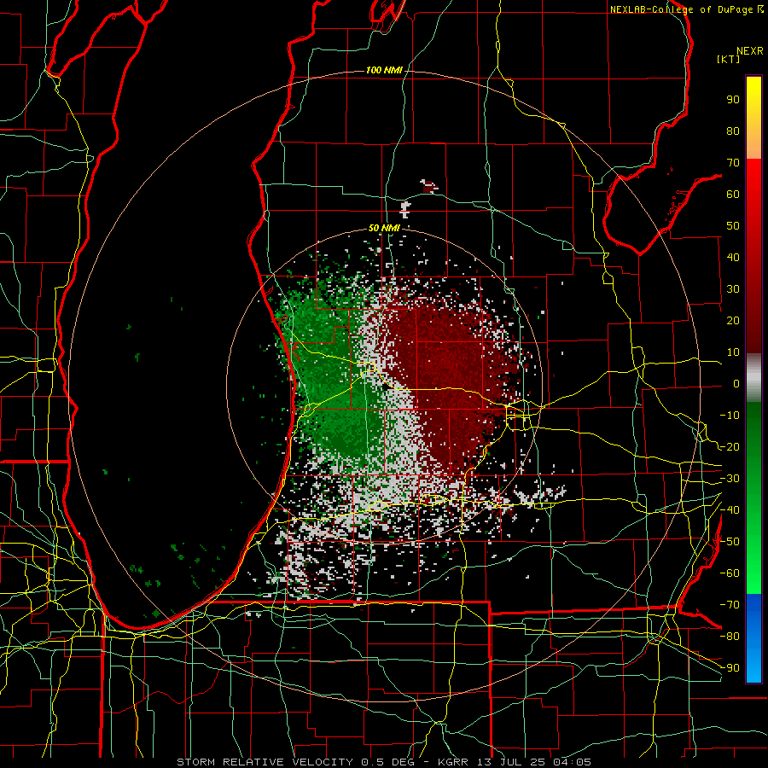768x768 pixels.
Task: Click the STORM RELATIVE VELOCITY caption text
Action: [x=265, y=762]
